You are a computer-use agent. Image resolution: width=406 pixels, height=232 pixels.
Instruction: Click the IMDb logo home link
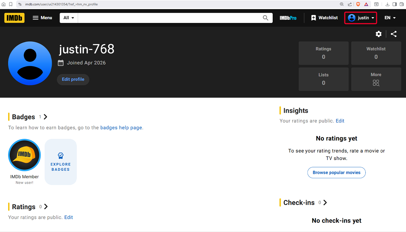pyautogui.click(x=14, y=18)
